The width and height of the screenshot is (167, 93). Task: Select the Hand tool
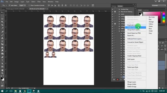click(2, 70)
